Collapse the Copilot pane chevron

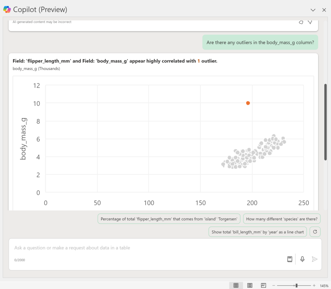click(x=313, y=10)
